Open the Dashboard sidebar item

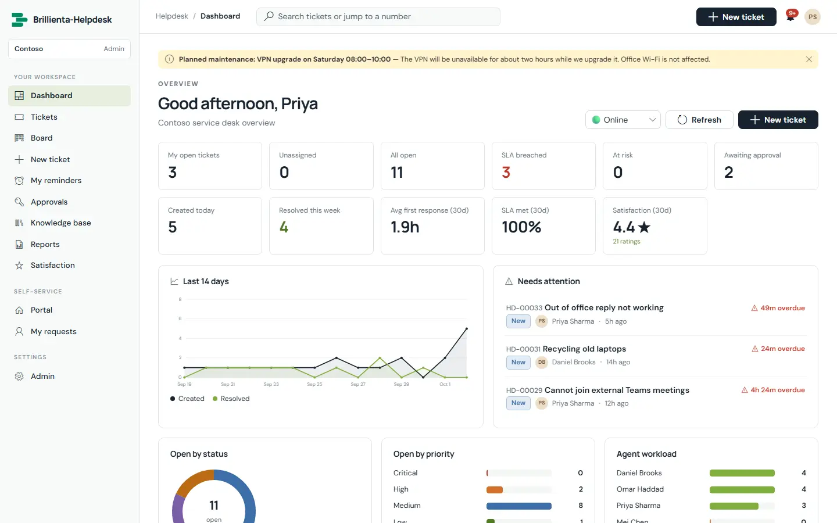click(69, 96)
